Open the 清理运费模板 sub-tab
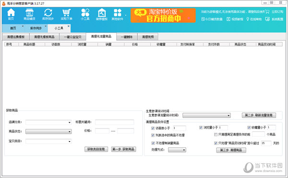 click(x=16, y=37)
